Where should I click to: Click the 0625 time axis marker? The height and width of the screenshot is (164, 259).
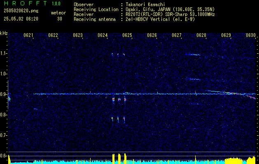[127, 35]
